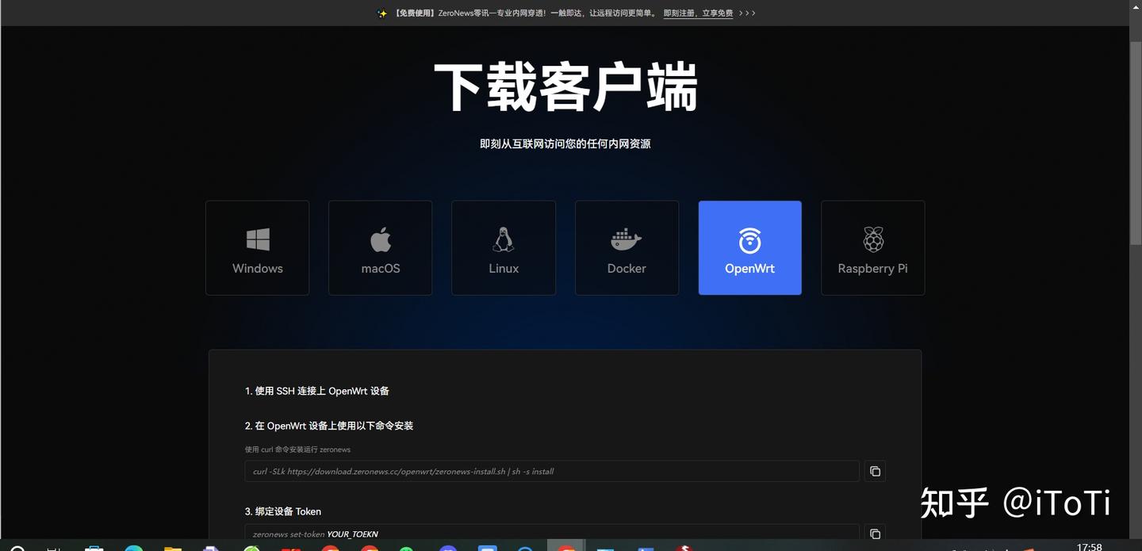Copy the curl install command

875,470
